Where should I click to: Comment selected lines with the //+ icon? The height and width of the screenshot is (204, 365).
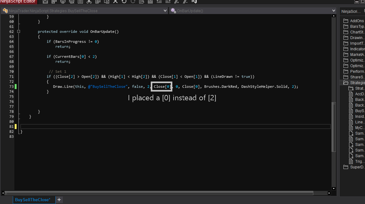pyautogui.click(x=177, y=1)
